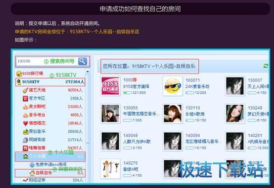
Task: Click room name 音缘K吧
Action: (131, 169)
